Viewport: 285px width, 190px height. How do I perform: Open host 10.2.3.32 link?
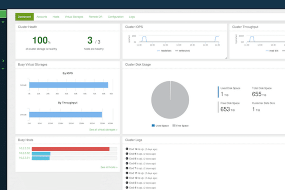[x=24, y=153]
